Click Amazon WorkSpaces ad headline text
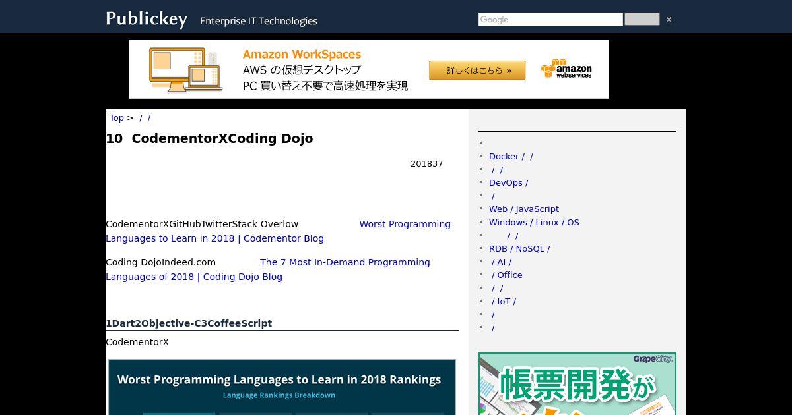 click(x=302, y=55)
